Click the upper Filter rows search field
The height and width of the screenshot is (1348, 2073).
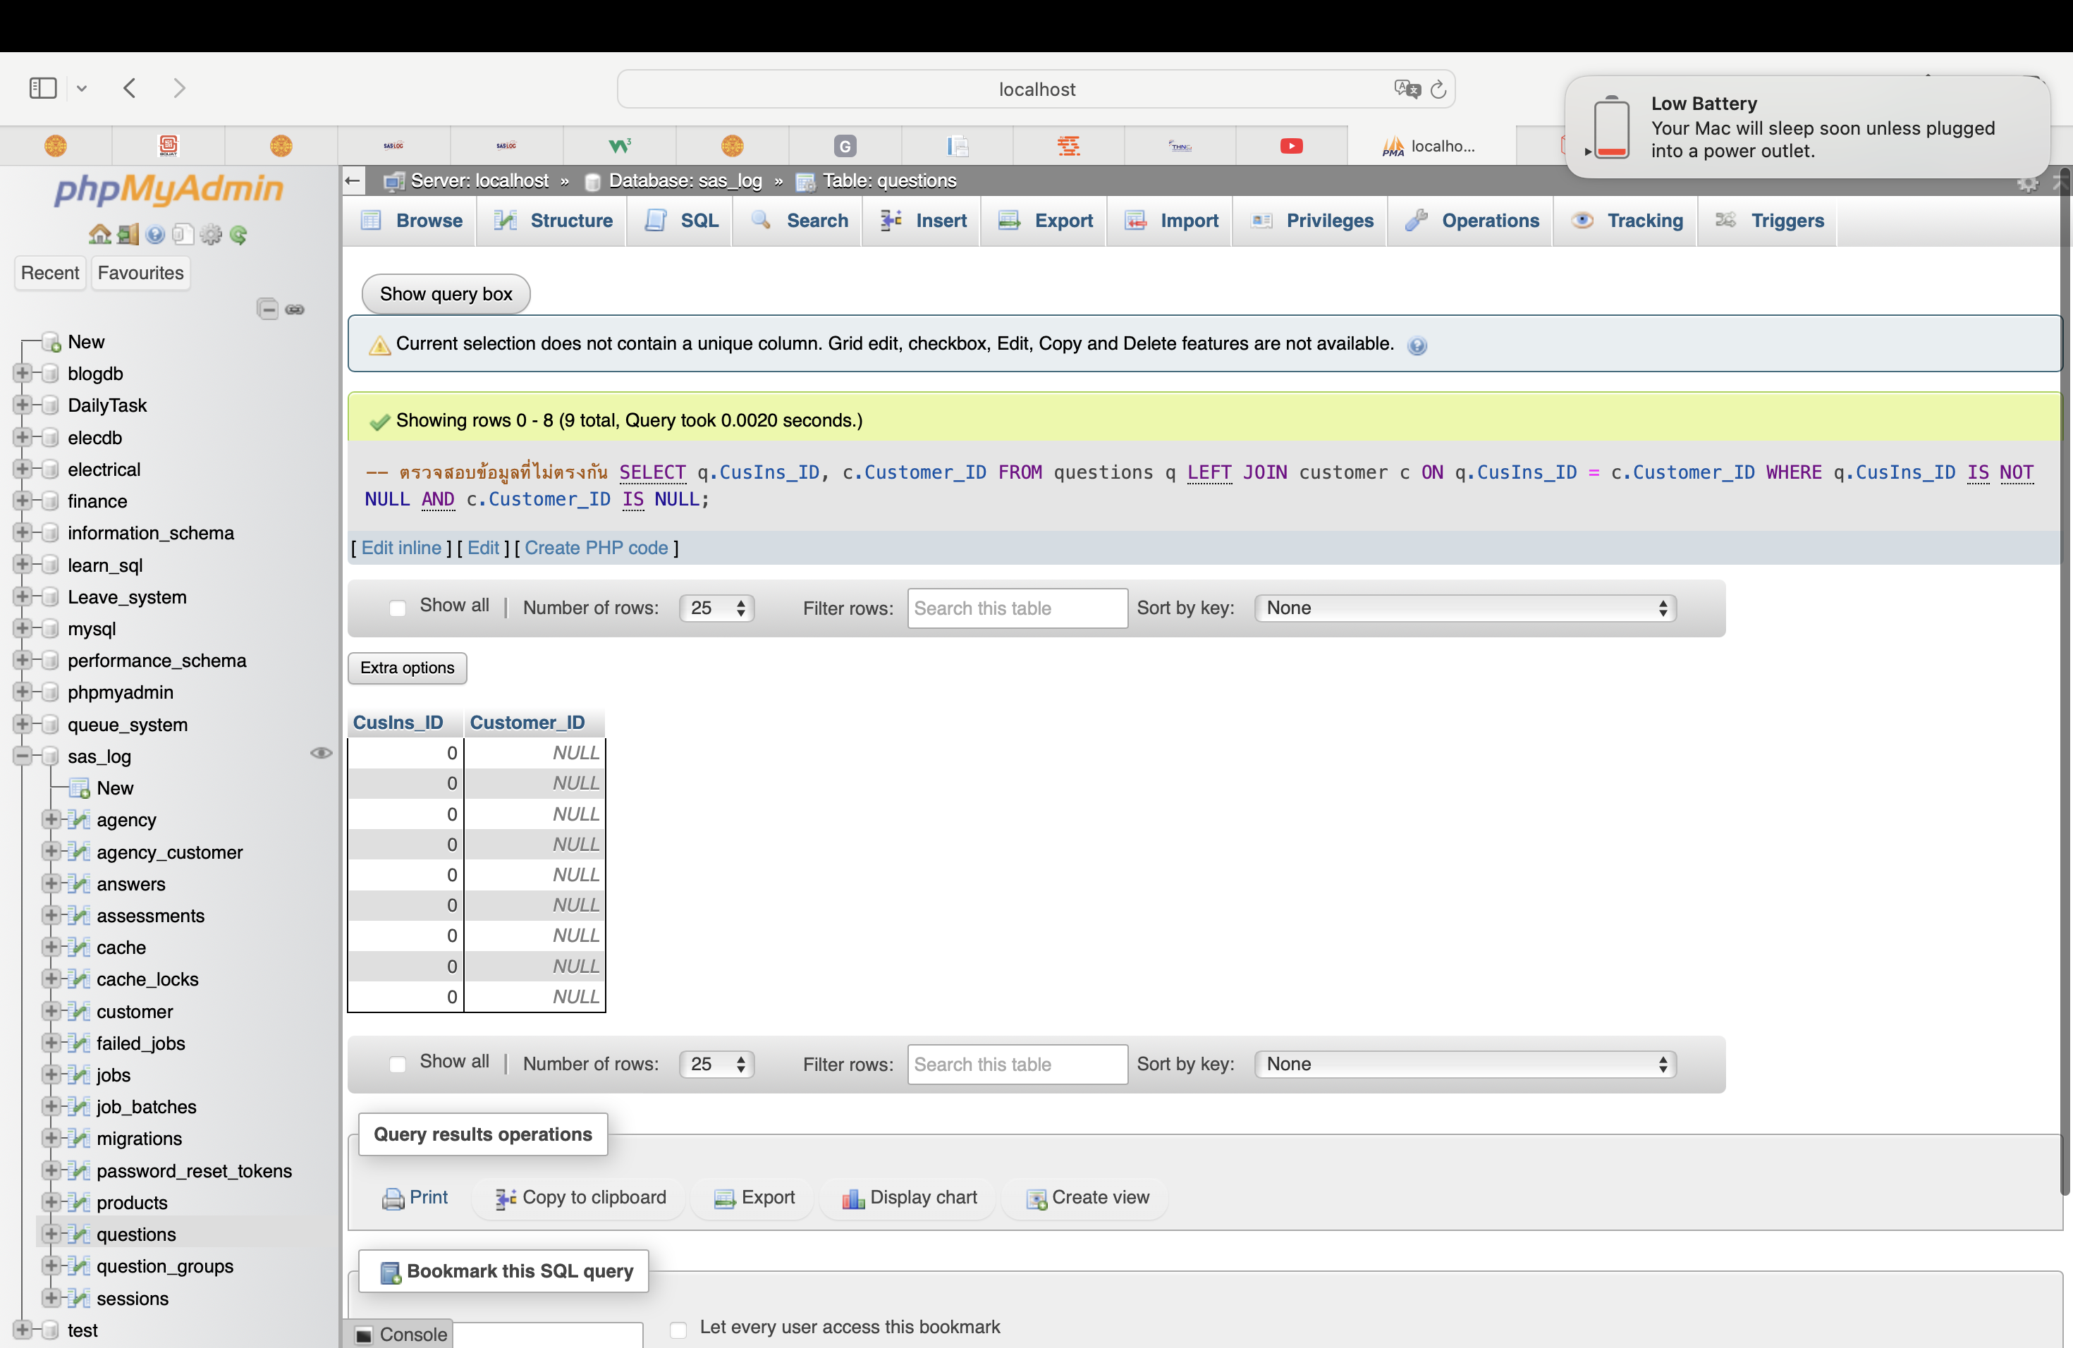tap(1017, 608)
